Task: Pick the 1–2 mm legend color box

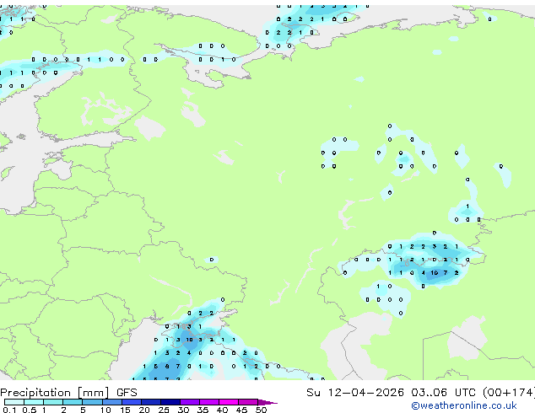Action: coord(53,402)
